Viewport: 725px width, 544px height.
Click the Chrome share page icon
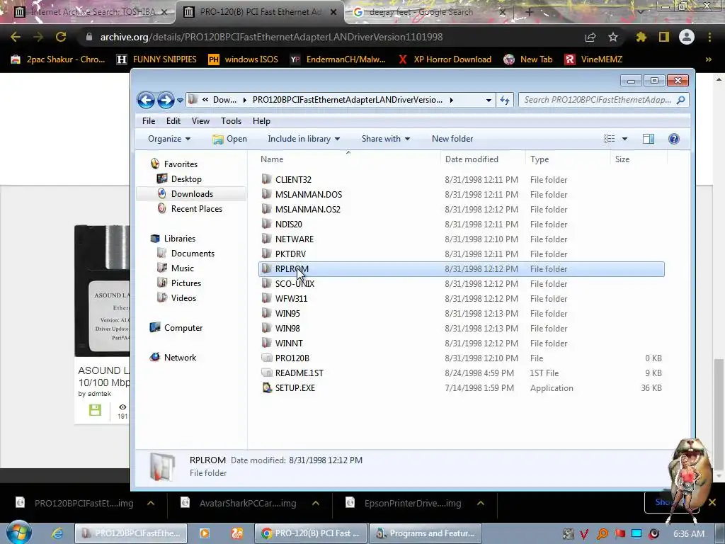[590, 37]
